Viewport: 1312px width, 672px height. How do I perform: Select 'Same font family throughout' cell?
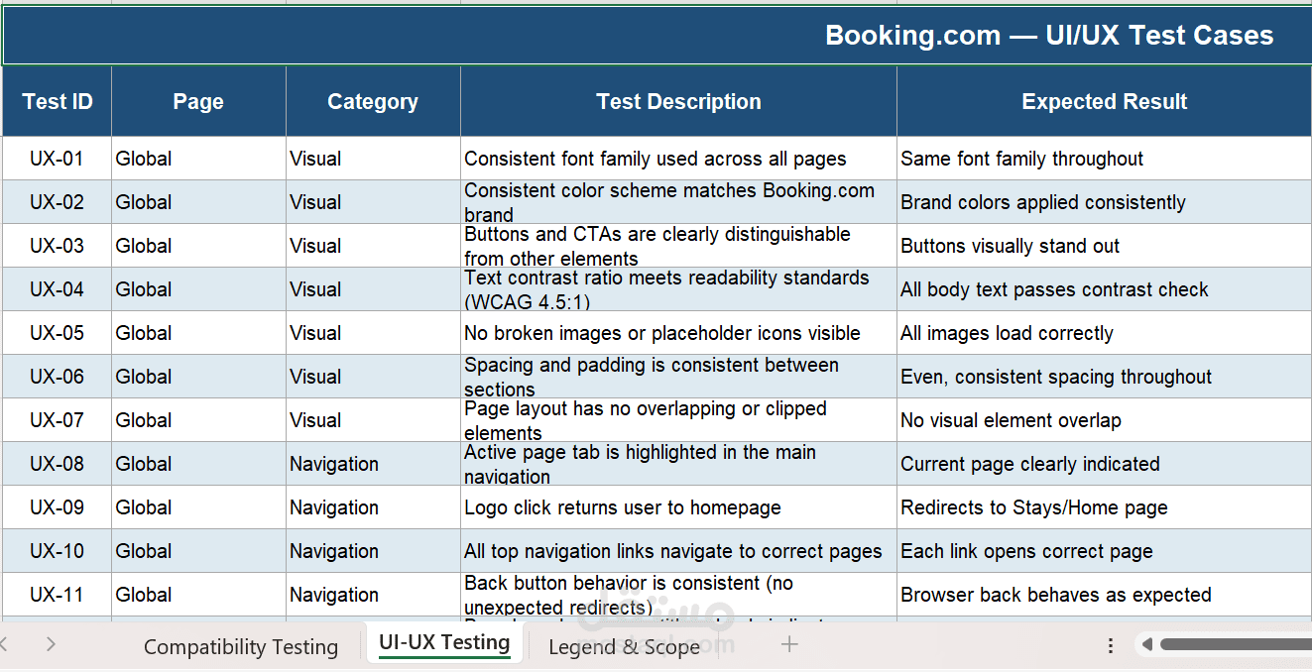pyautogui.click(x=1104, y=159)
